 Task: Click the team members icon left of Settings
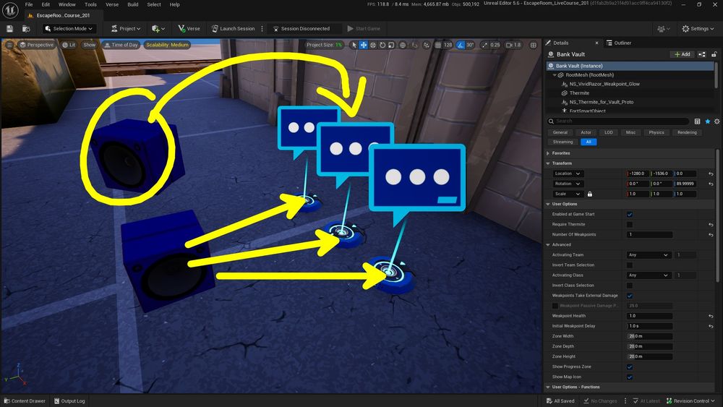tap(663, 29)
